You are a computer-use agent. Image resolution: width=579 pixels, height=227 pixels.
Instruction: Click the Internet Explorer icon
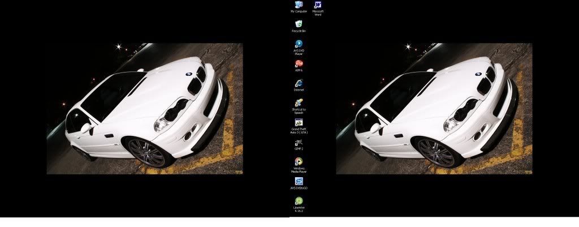(299, 83)
